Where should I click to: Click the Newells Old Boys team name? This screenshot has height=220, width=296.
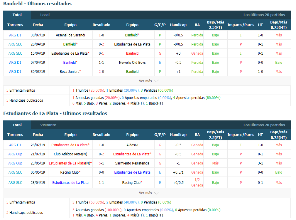tap(132, 62)
